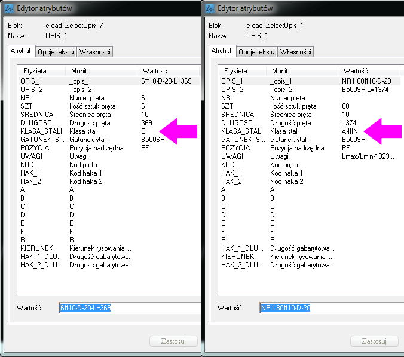Select HAK_2 row in left window
Viewport: 404px width, 357px height.
click(x=109, y=181)
